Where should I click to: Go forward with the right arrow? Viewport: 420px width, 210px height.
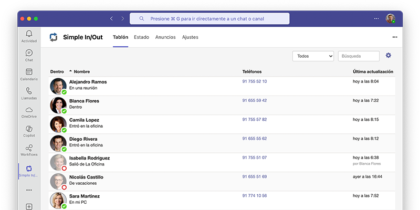click(x=123, y=18)
